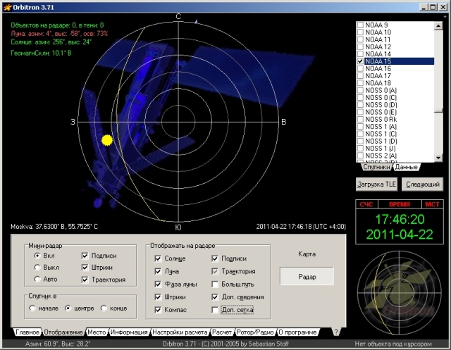Toggle Компас checkbox on radar
Image resolution: width=451 pixels, height=350 pixels.
click(158, 310)
